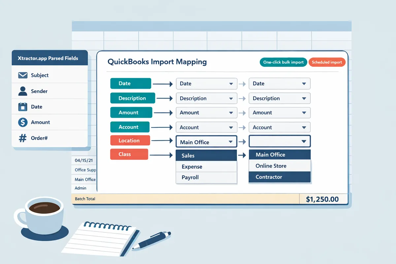The width and height of the screenshot is (396, 264).
Task: Click the teal Date source field tag
Action: coord(130,83)
